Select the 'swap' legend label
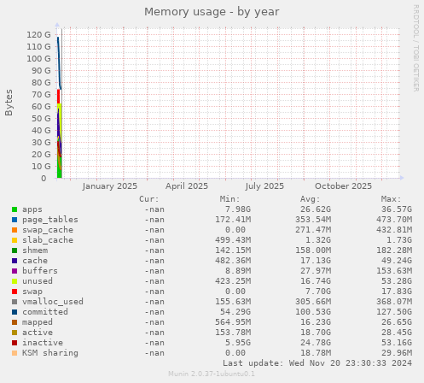This screenshot has height=383, width=424. tap(32, 292)
